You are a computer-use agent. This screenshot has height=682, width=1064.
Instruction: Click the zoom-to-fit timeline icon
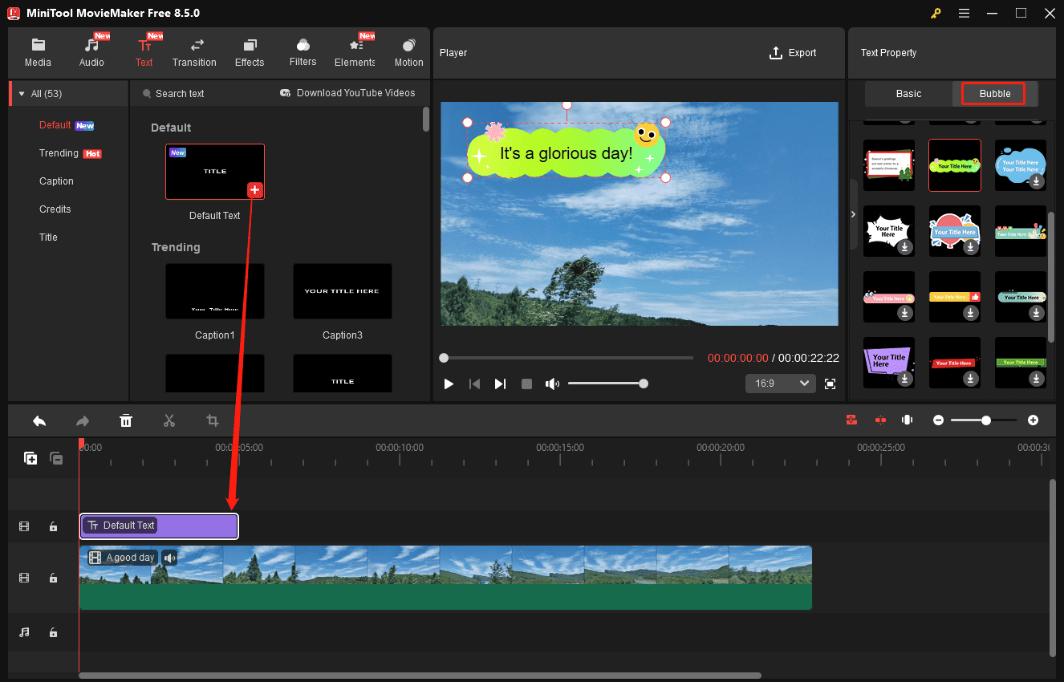[907, 420]
